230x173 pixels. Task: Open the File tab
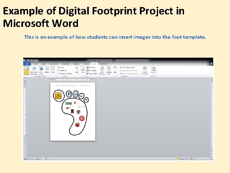(27, 64)
